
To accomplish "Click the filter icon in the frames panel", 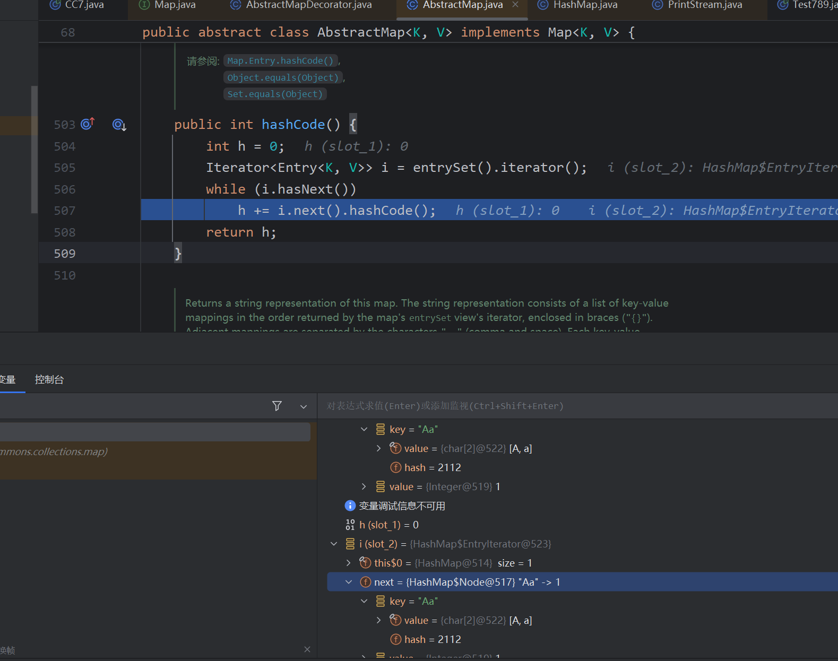I will [277, 406].
